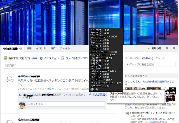Click the thumbs-up like icon
Viewport: 179px width, 123px height.
pos(20,94)
